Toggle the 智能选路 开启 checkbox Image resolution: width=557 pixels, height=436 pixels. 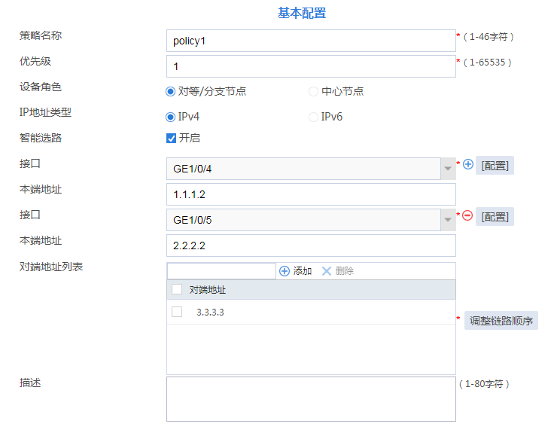171,138
